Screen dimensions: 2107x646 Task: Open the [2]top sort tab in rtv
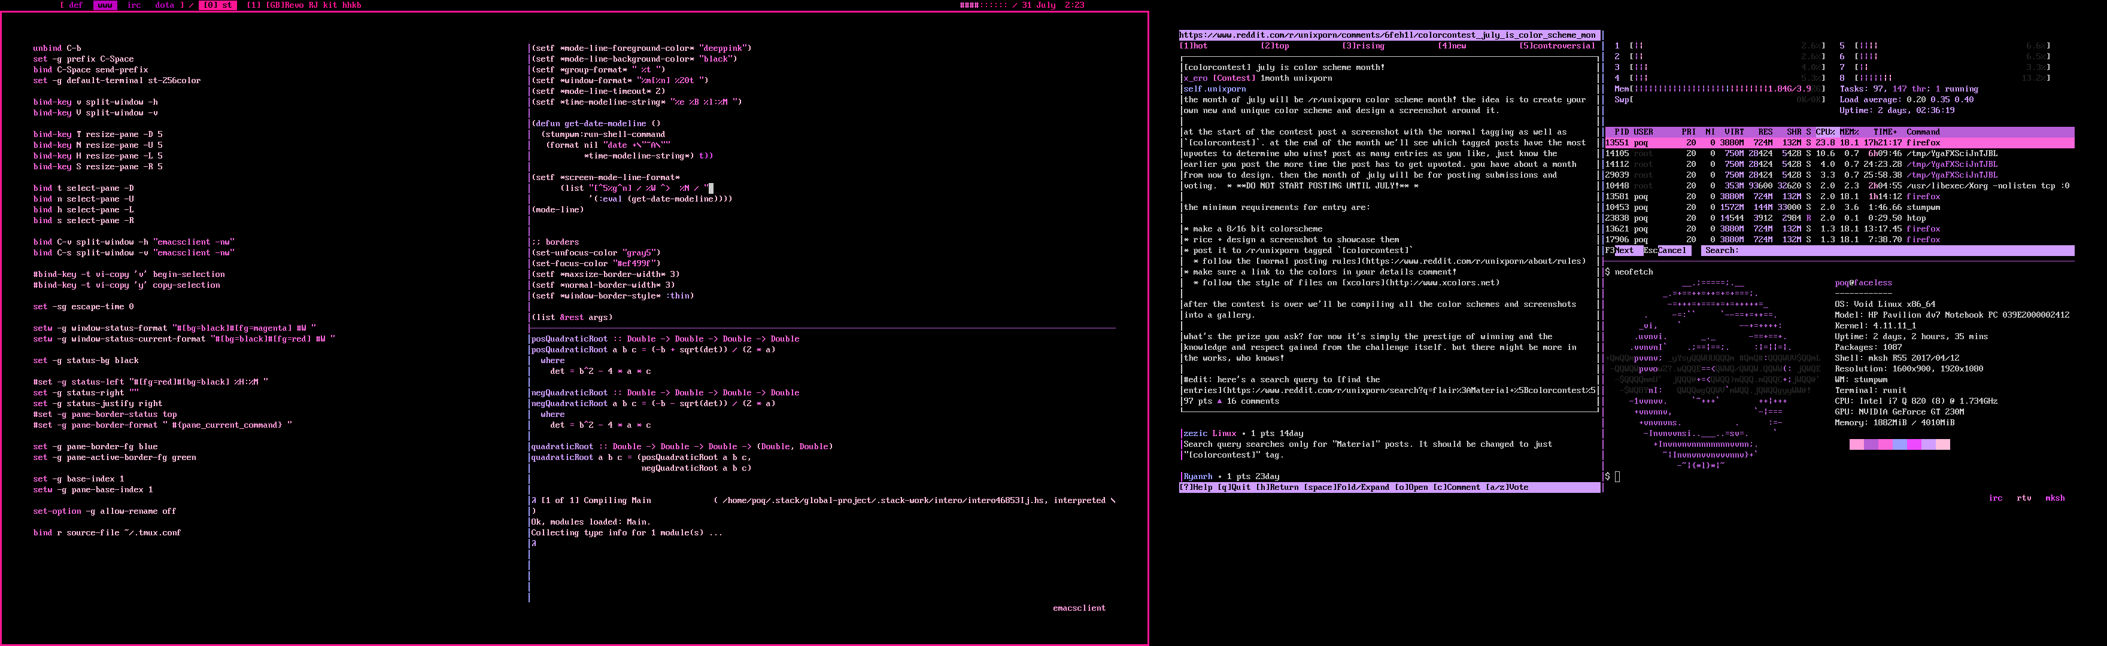tap(1274, 47)
